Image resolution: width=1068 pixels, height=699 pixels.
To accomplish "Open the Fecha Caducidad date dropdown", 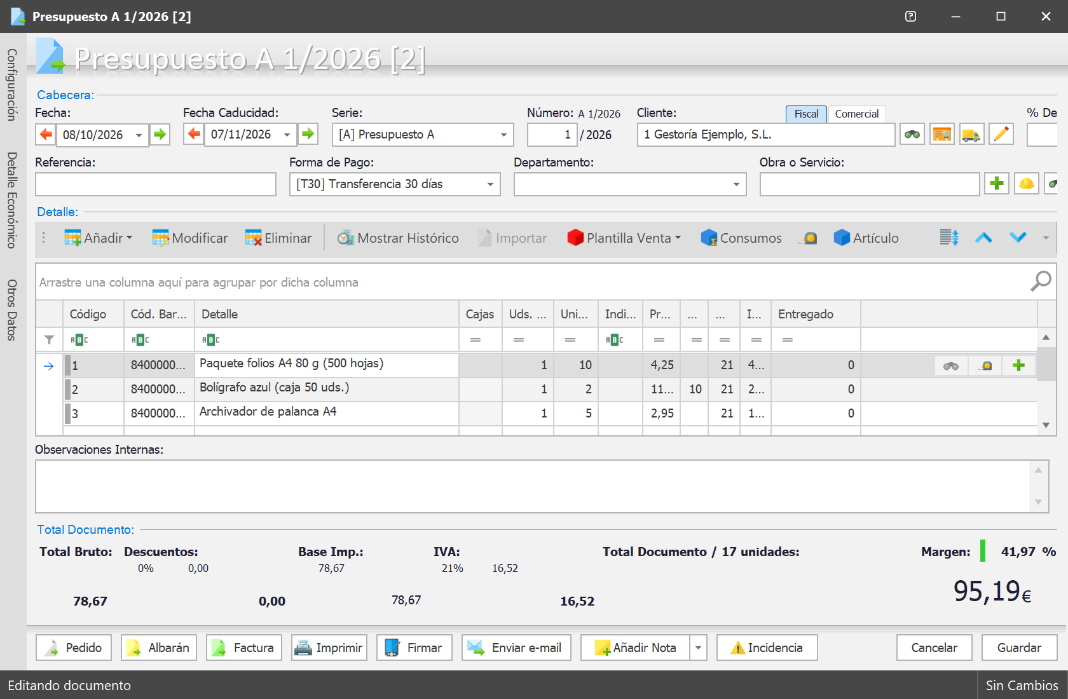I will pyautogui.click(x=287, y=135).
